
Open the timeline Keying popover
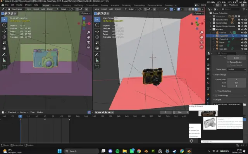pyautogui.click(x=24, y=112)
